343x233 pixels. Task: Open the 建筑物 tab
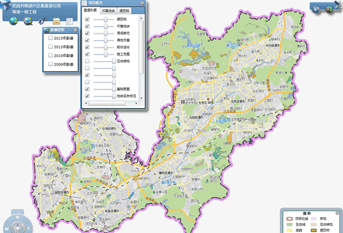pyautogui.click(x=126, y=10)
